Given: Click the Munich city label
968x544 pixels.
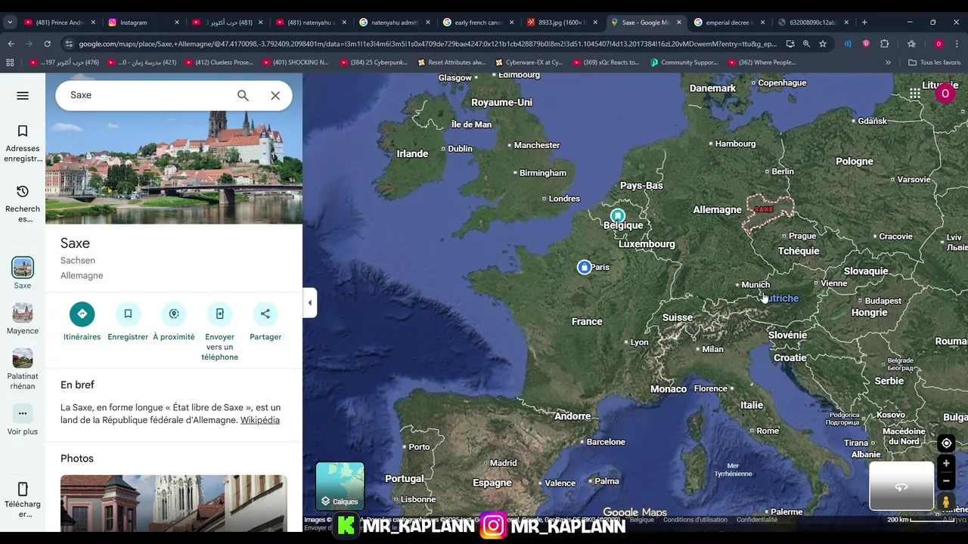Looking at the screenshot, I should [x=755, y=285].
